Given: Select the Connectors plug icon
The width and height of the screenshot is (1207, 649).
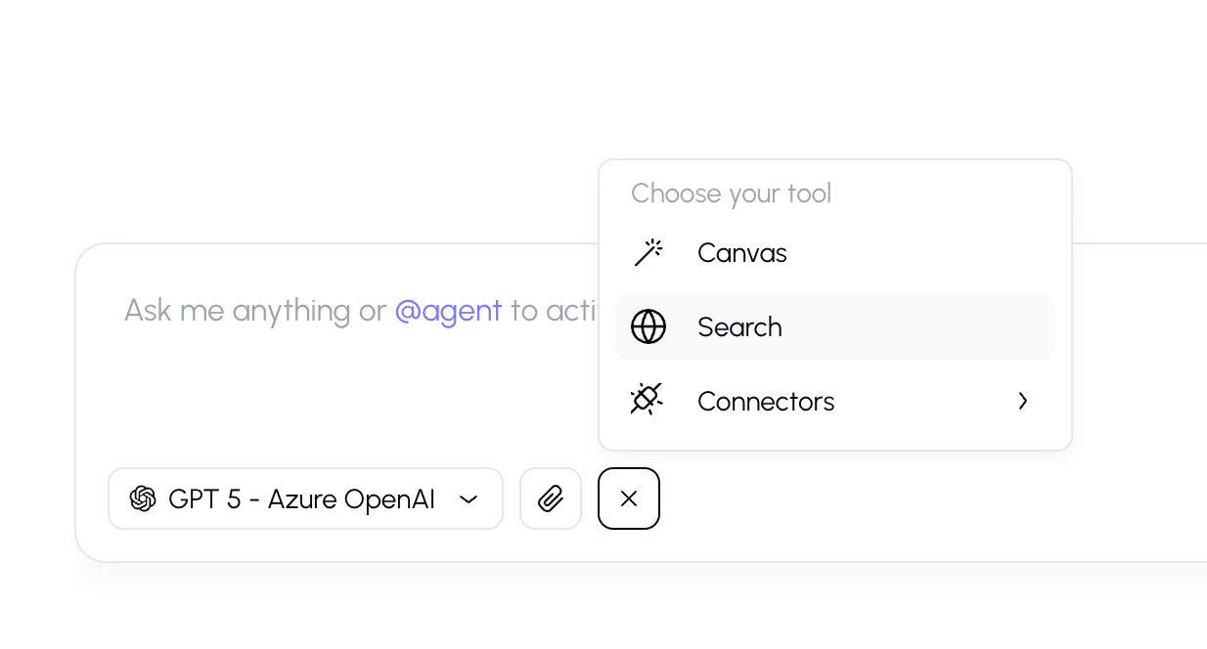Looking at the screenshot, I should point(647,400).
